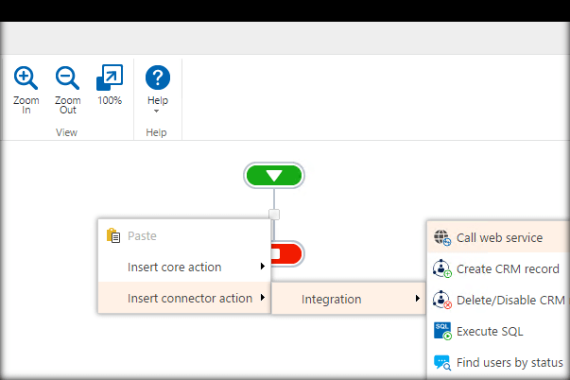Open the Help question mark icon
Viewport: 570px width, 380px height.
click(157, 78)
